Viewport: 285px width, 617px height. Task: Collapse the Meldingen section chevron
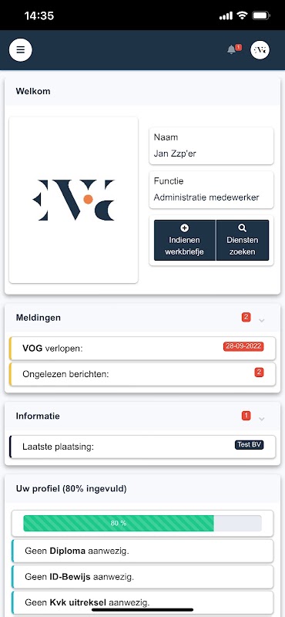pos(262,320)
